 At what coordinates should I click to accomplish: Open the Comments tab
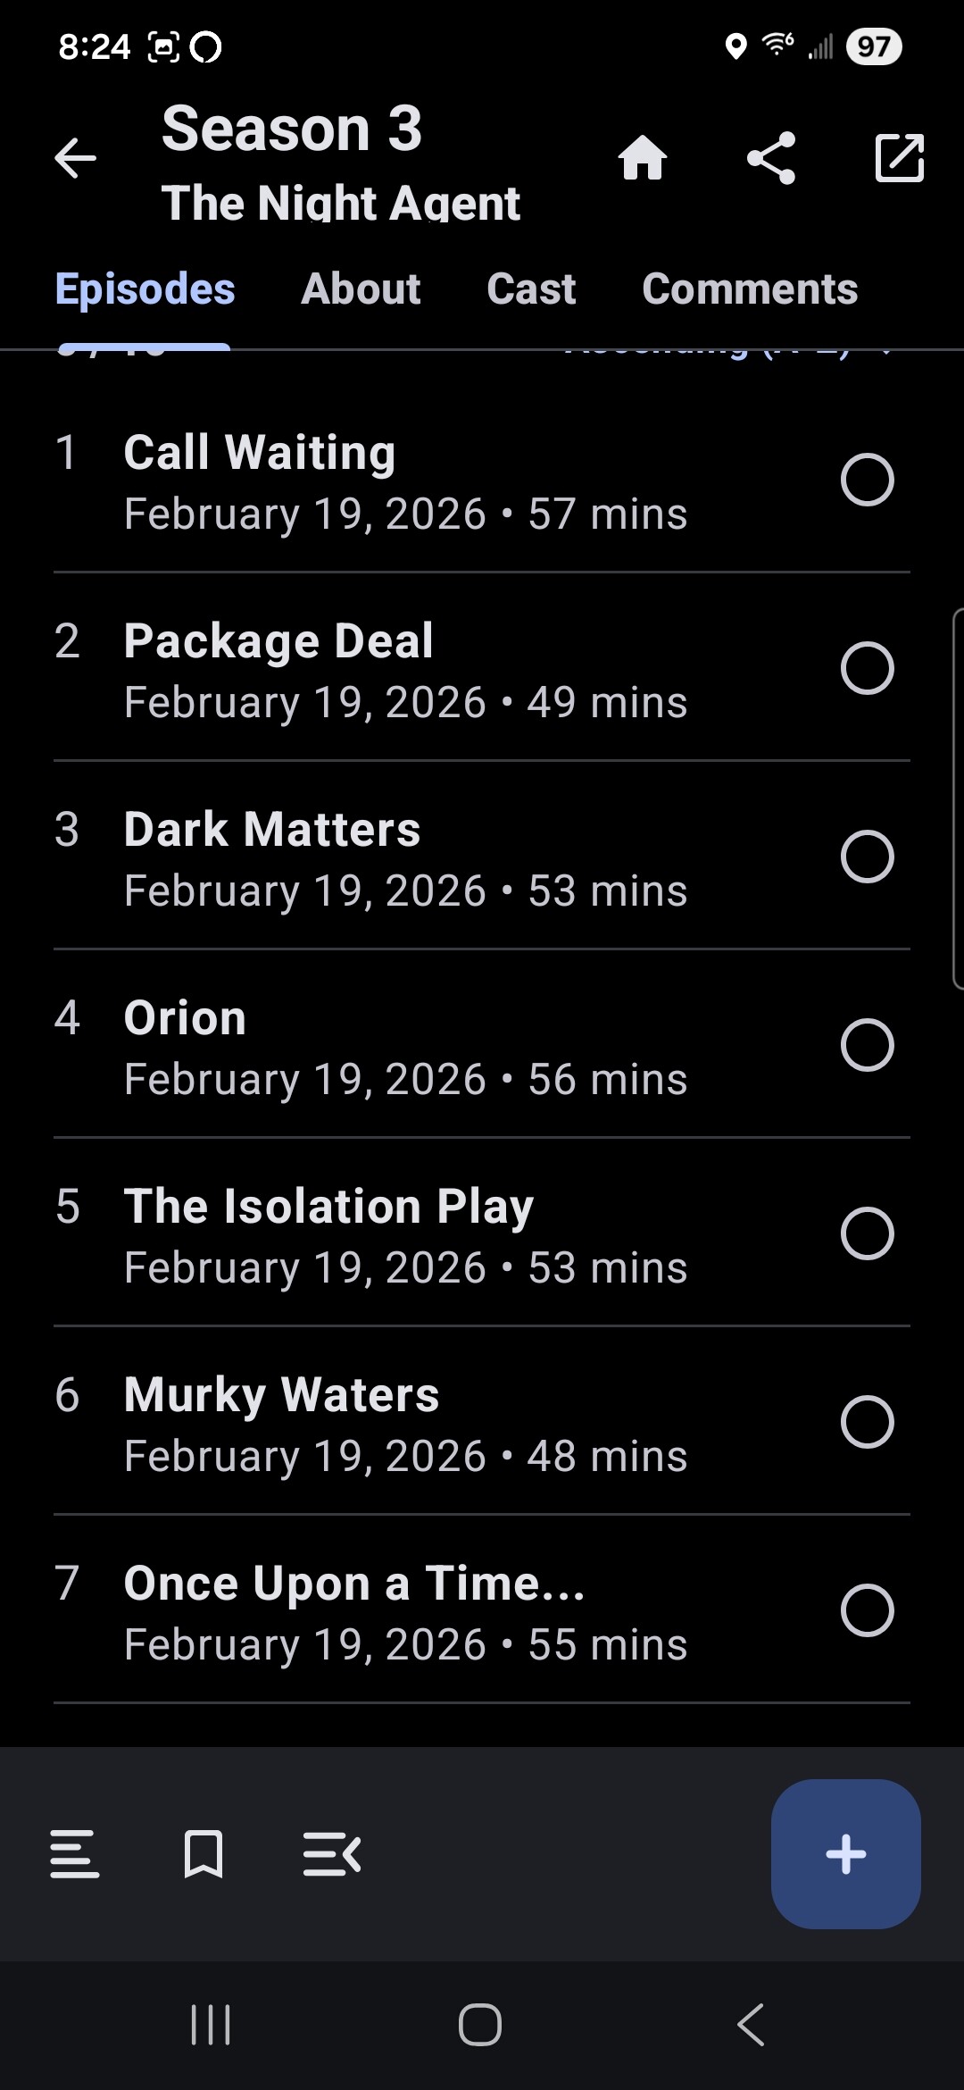tap(750, 289)
